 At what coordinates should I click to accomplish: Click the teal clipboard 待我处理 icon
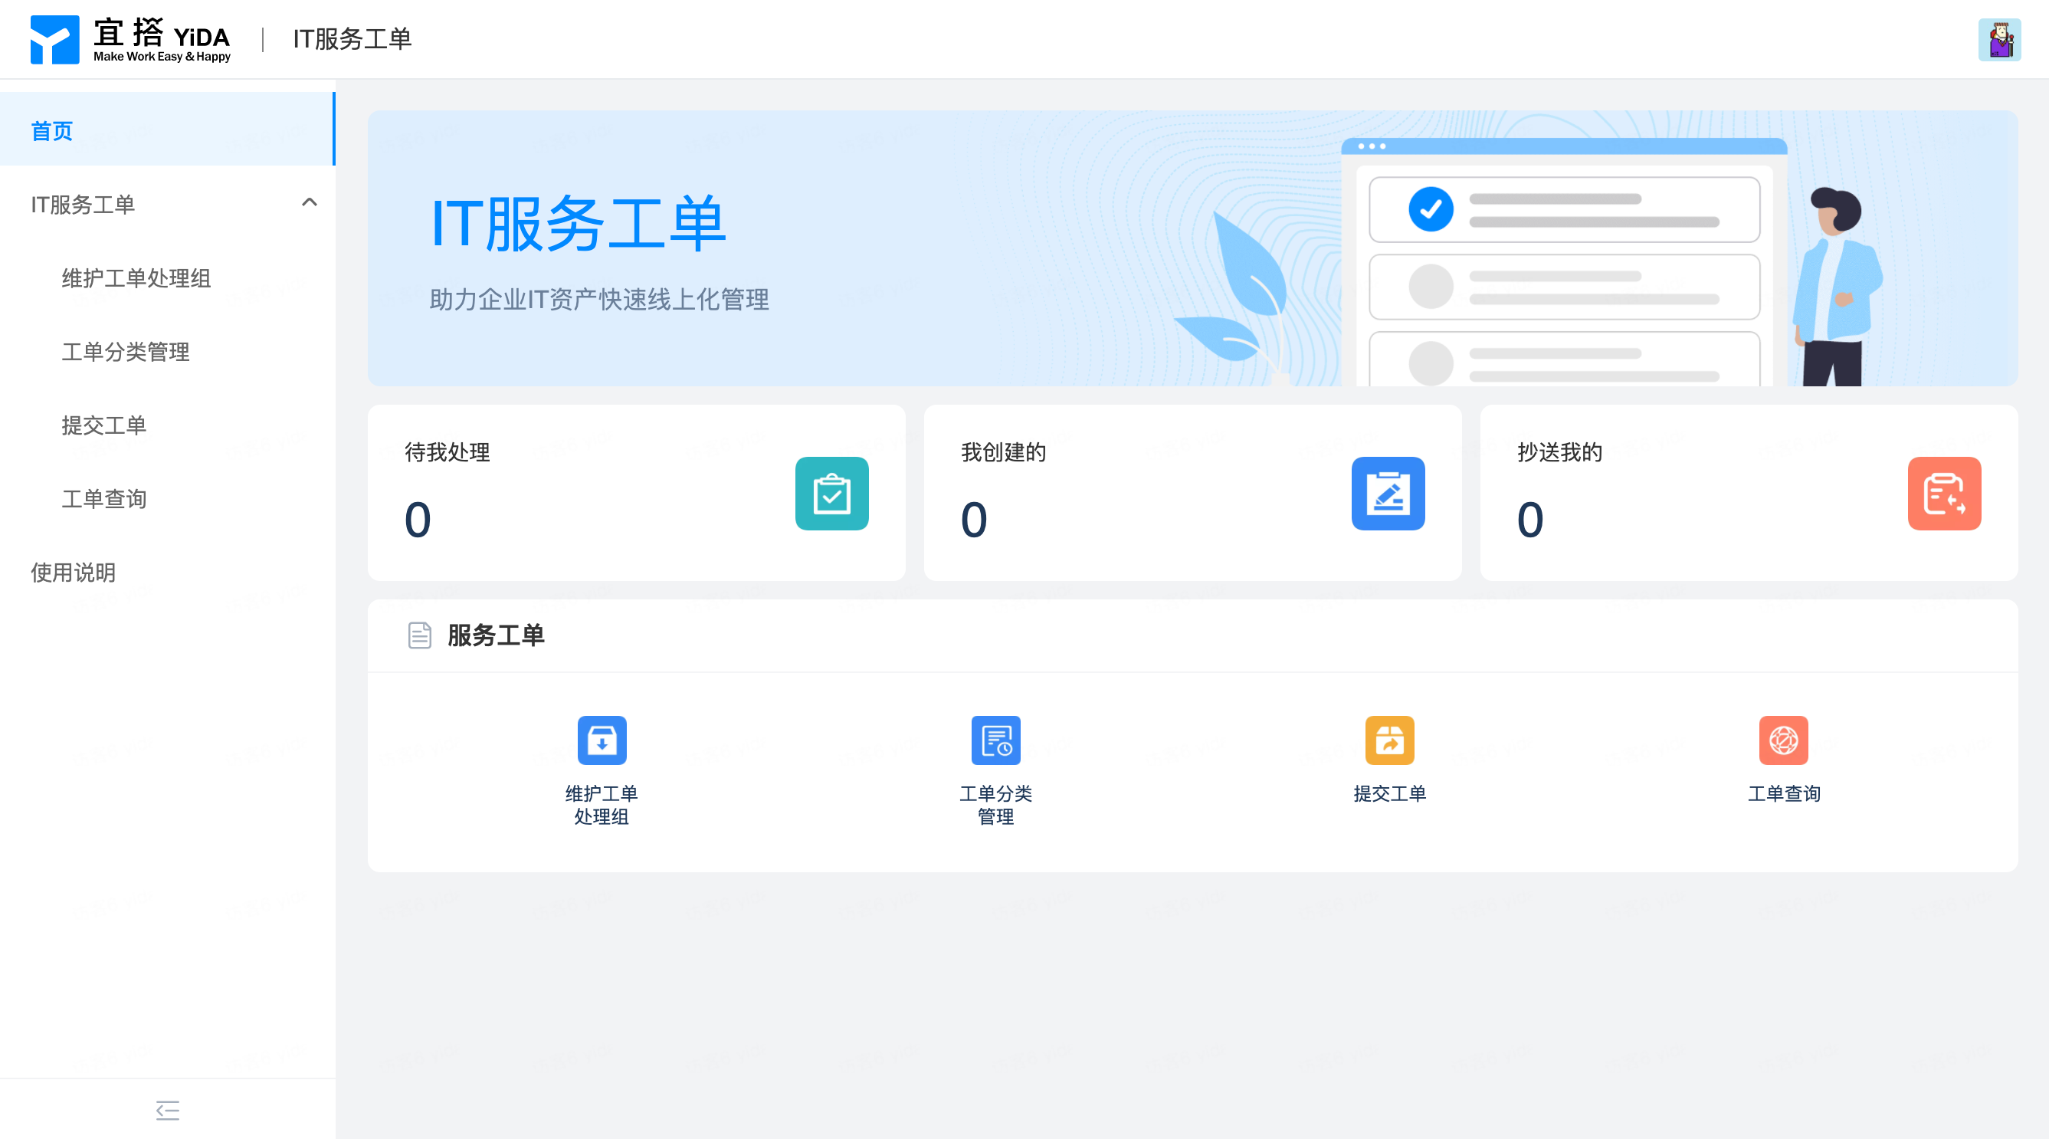(831, 493)
